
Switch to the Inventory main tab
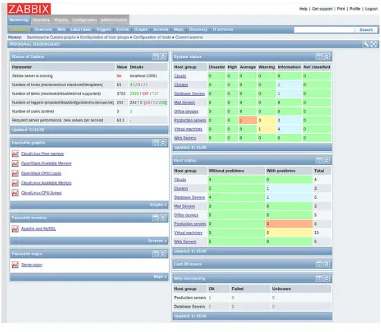(41, 20)
